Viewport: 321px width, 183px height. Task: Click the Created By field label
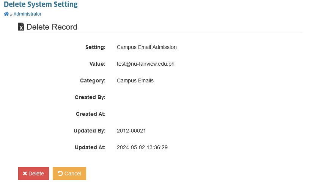(x=90, y=97)
